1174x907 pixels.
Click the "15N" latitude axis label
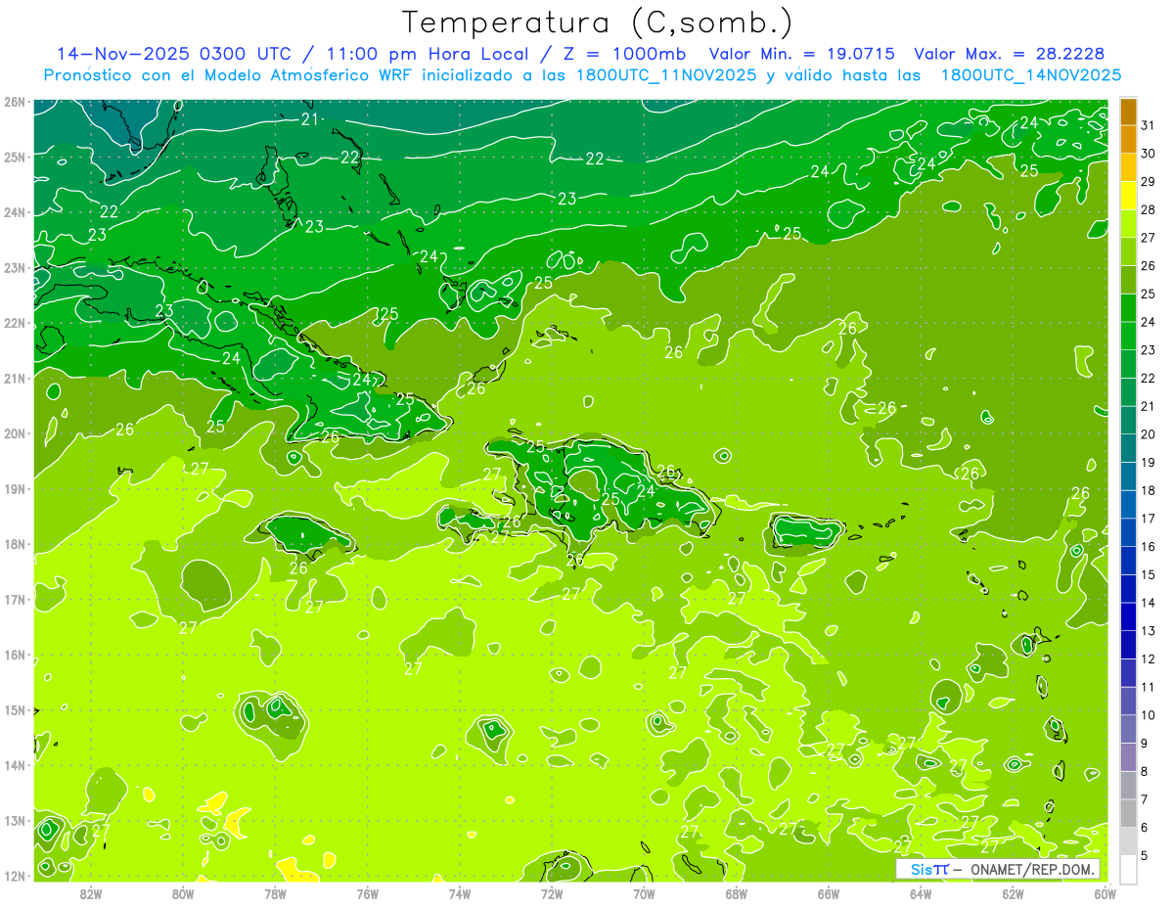[14, 710]
